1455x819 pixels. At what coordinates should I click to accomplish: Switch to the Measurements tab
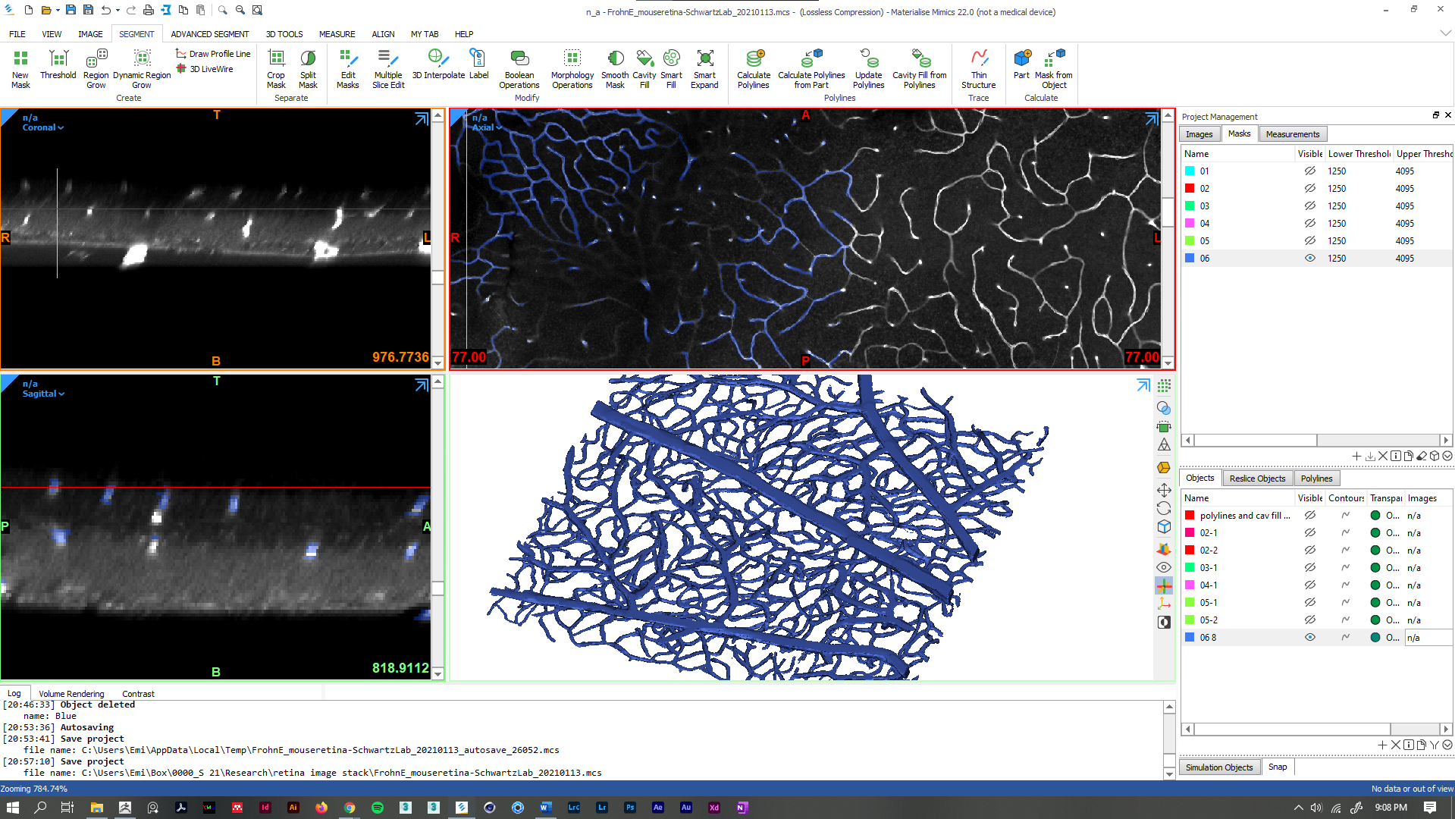[1292, 134]
